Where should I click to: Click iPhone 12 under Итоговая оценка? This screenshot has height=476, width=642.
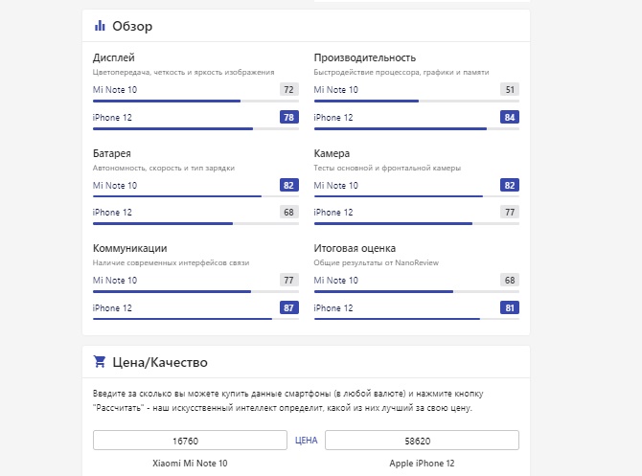coord(333,308)
